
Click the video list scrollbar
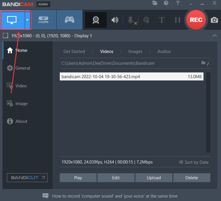click(x=208, y=112)
